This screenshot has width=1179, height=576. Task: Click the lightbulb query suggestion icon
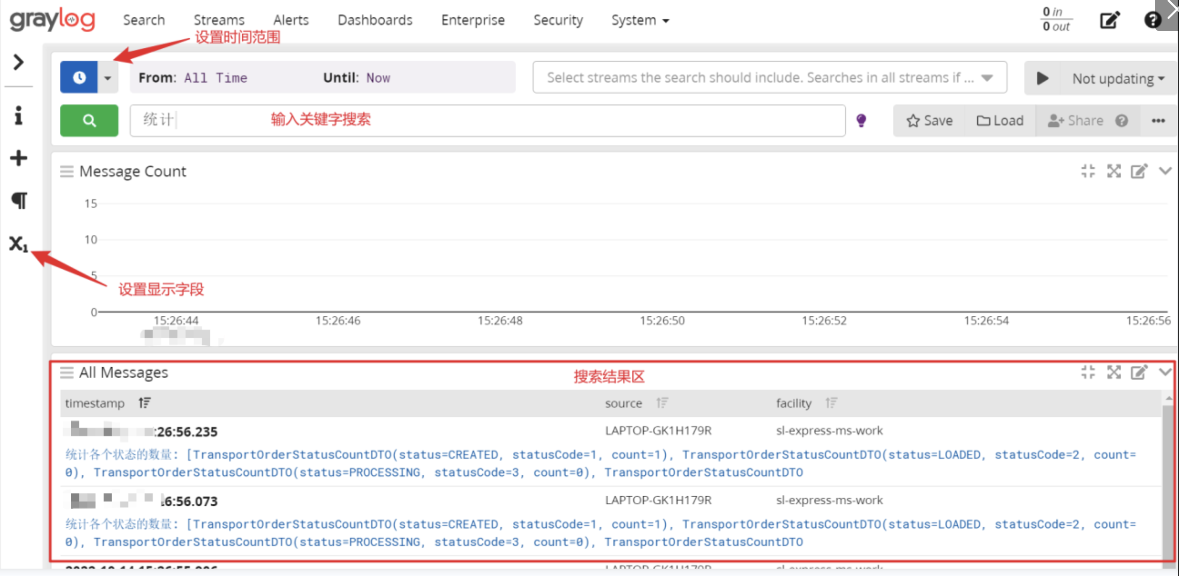862,120
